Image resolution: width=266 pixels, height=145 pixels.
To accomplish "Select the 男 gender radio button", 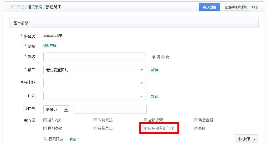I will pyautogui.click(x=154, y=57).
